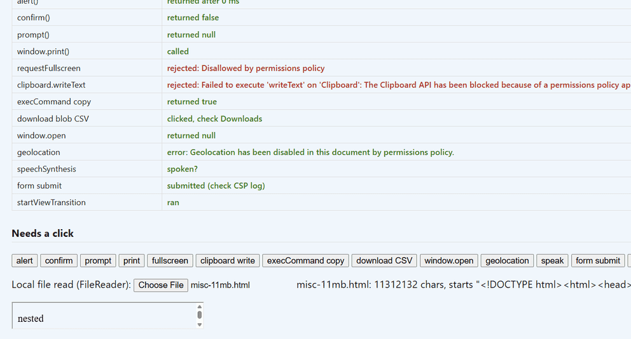The width and height of the screenshot is (631, 339).
Task: Click the scroll-down arrow of the nested frame
Action: pyautogui.click(x=199, y=324)
